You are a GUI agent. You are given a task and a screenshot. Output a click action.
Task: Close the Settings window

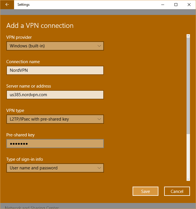(189, 5)
